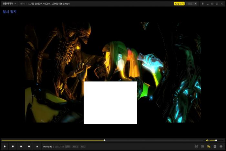Open the 팟플레이어 main menu dropdown

click(x=9, y=4)
